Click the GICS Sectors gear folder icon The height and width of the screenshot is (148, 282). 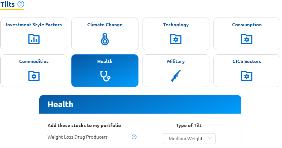pos(247,76)
